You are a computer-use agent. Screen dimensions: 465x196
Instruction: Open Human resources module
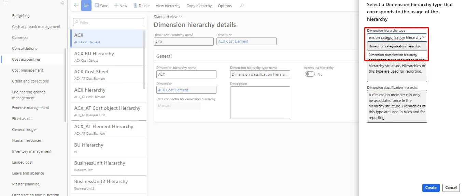click(27, 140)
